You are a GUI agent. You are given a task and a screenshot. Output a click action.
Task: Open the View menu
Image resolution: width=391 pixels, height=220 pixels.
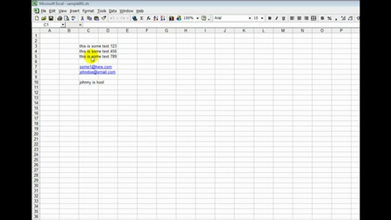tap(62, 11)
